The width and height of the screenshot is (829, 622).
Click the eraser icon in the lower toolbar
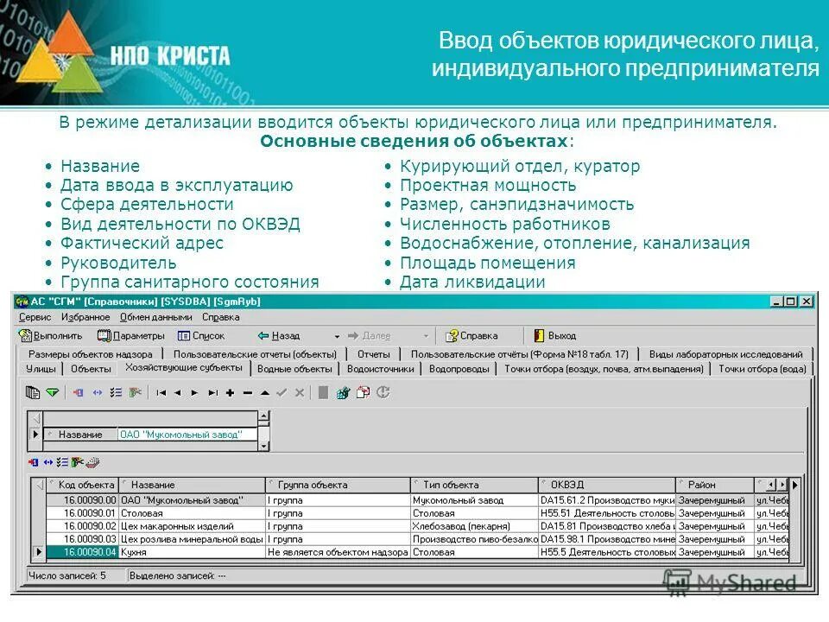click(92, 462)
